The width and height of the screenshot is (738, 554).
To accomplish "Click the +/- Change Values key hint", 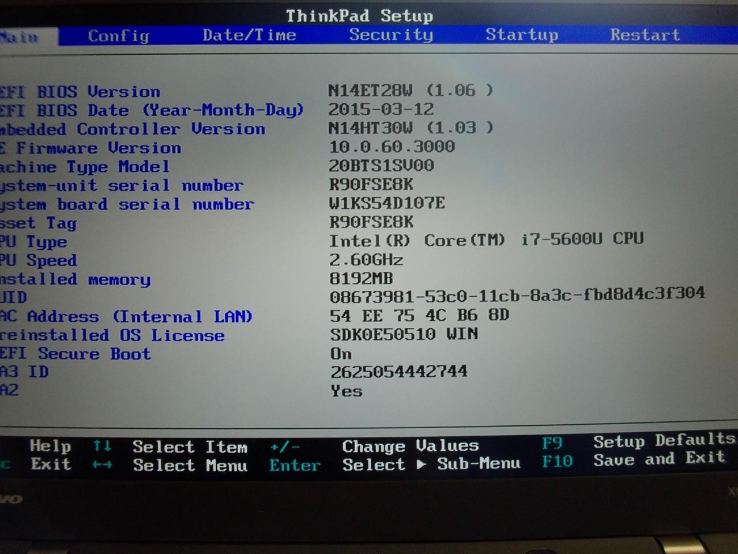I will (x=285, y=447).
